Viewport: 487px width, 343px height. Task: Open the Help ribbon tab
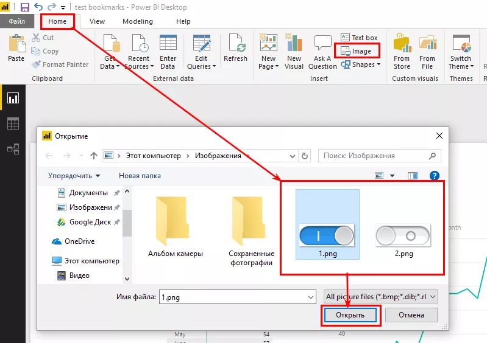183,21
